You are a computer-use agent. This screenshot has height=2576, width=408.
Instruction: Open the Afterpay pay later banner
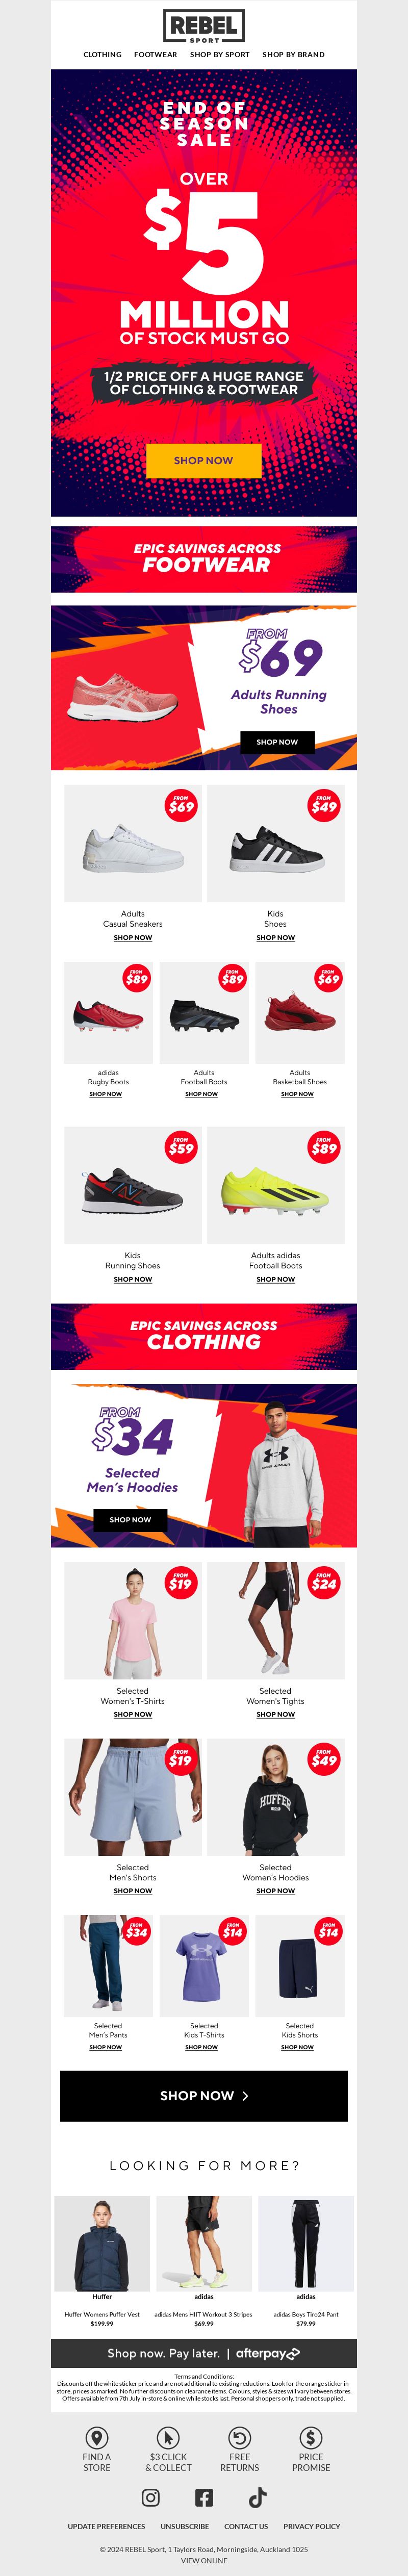[204, 2353]
